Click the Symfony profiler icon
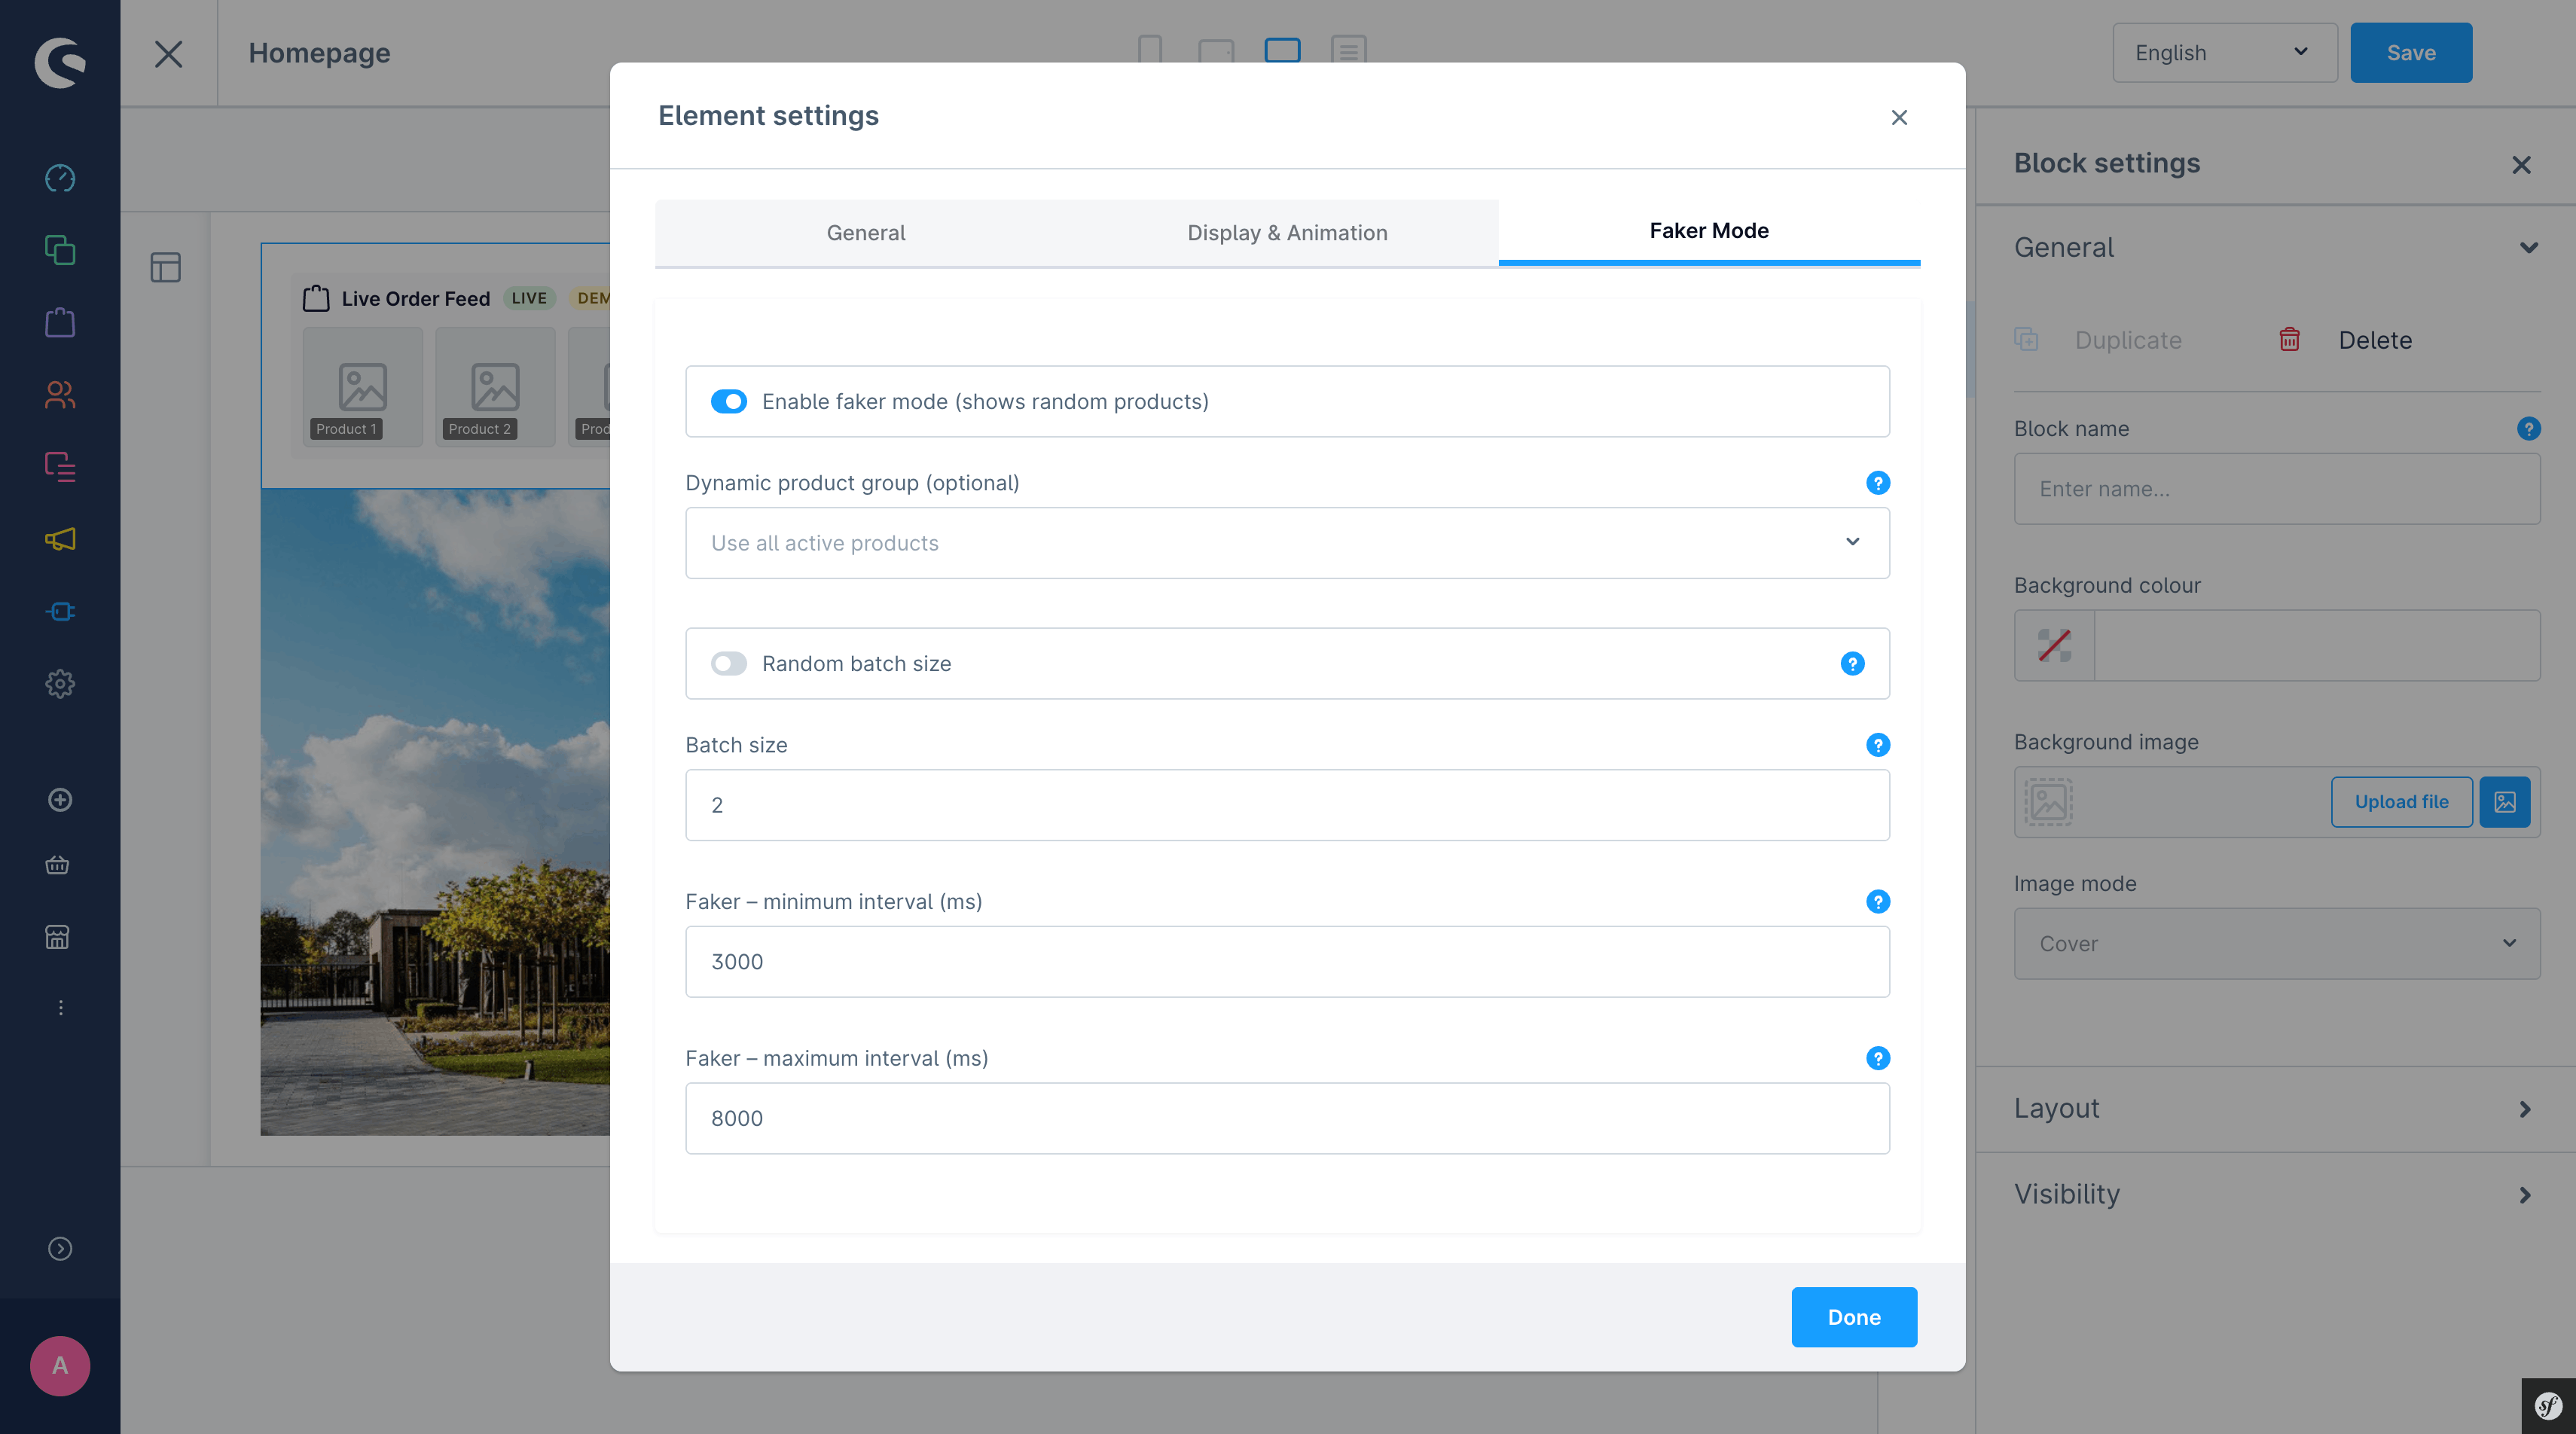Viewport: 2576px width, 1434px height. coord(2548,1406)
